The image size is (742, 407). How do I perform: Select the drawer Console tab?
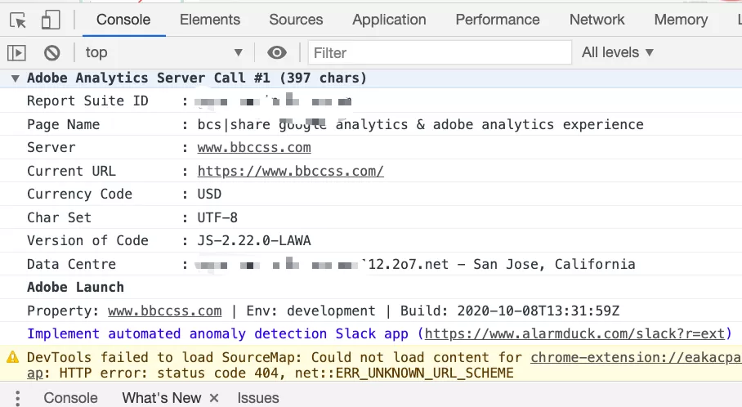pos(70,398)
